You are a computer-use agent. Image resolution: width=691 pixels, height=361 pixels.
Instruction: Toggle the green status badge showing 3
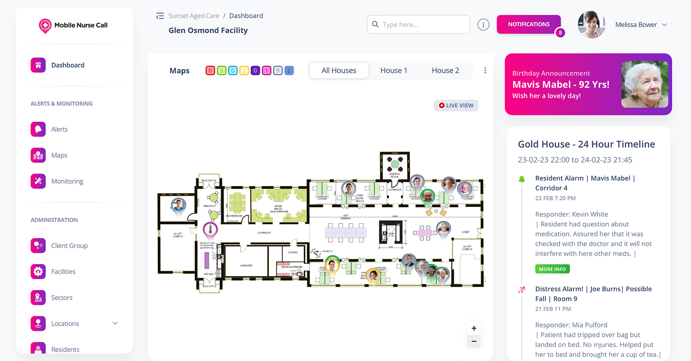coord(222,71)
